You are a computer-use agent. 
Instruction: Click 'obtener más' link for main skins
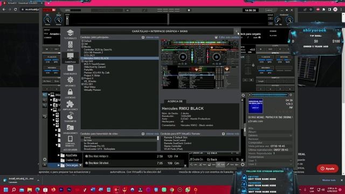[152, 37]
